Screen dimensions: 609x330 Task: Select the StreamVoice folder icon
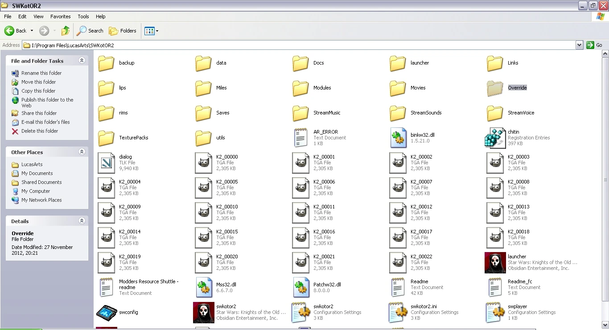tap(495, 113)
